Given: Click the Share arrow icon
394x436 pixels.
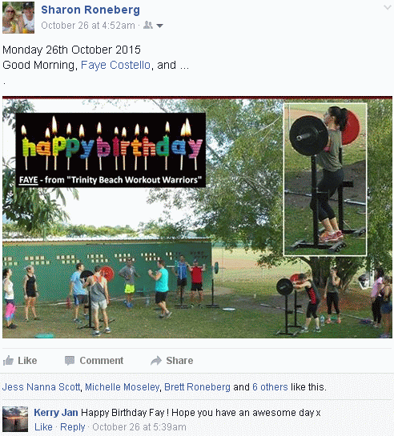Looking at the screenshot, I should [x=156, y=361].
